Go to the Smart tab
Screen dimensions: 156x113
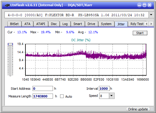tap(78, 24)
